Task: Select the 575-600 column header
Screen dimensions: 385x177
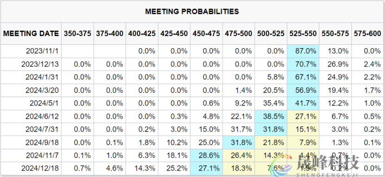Action: pos(368,33)
